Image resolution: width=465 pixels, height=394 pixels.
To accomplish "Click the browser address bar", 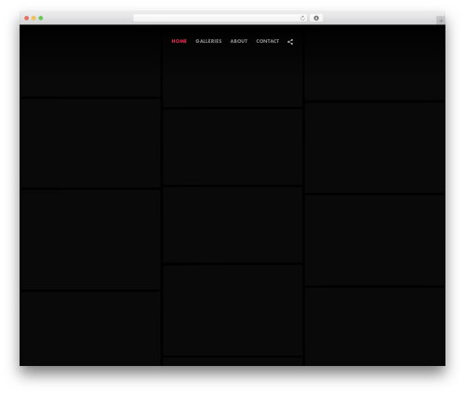I will pyautogui.click(x=220, y=18).
